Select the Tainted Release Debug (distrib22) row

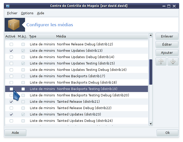point(76,108)
